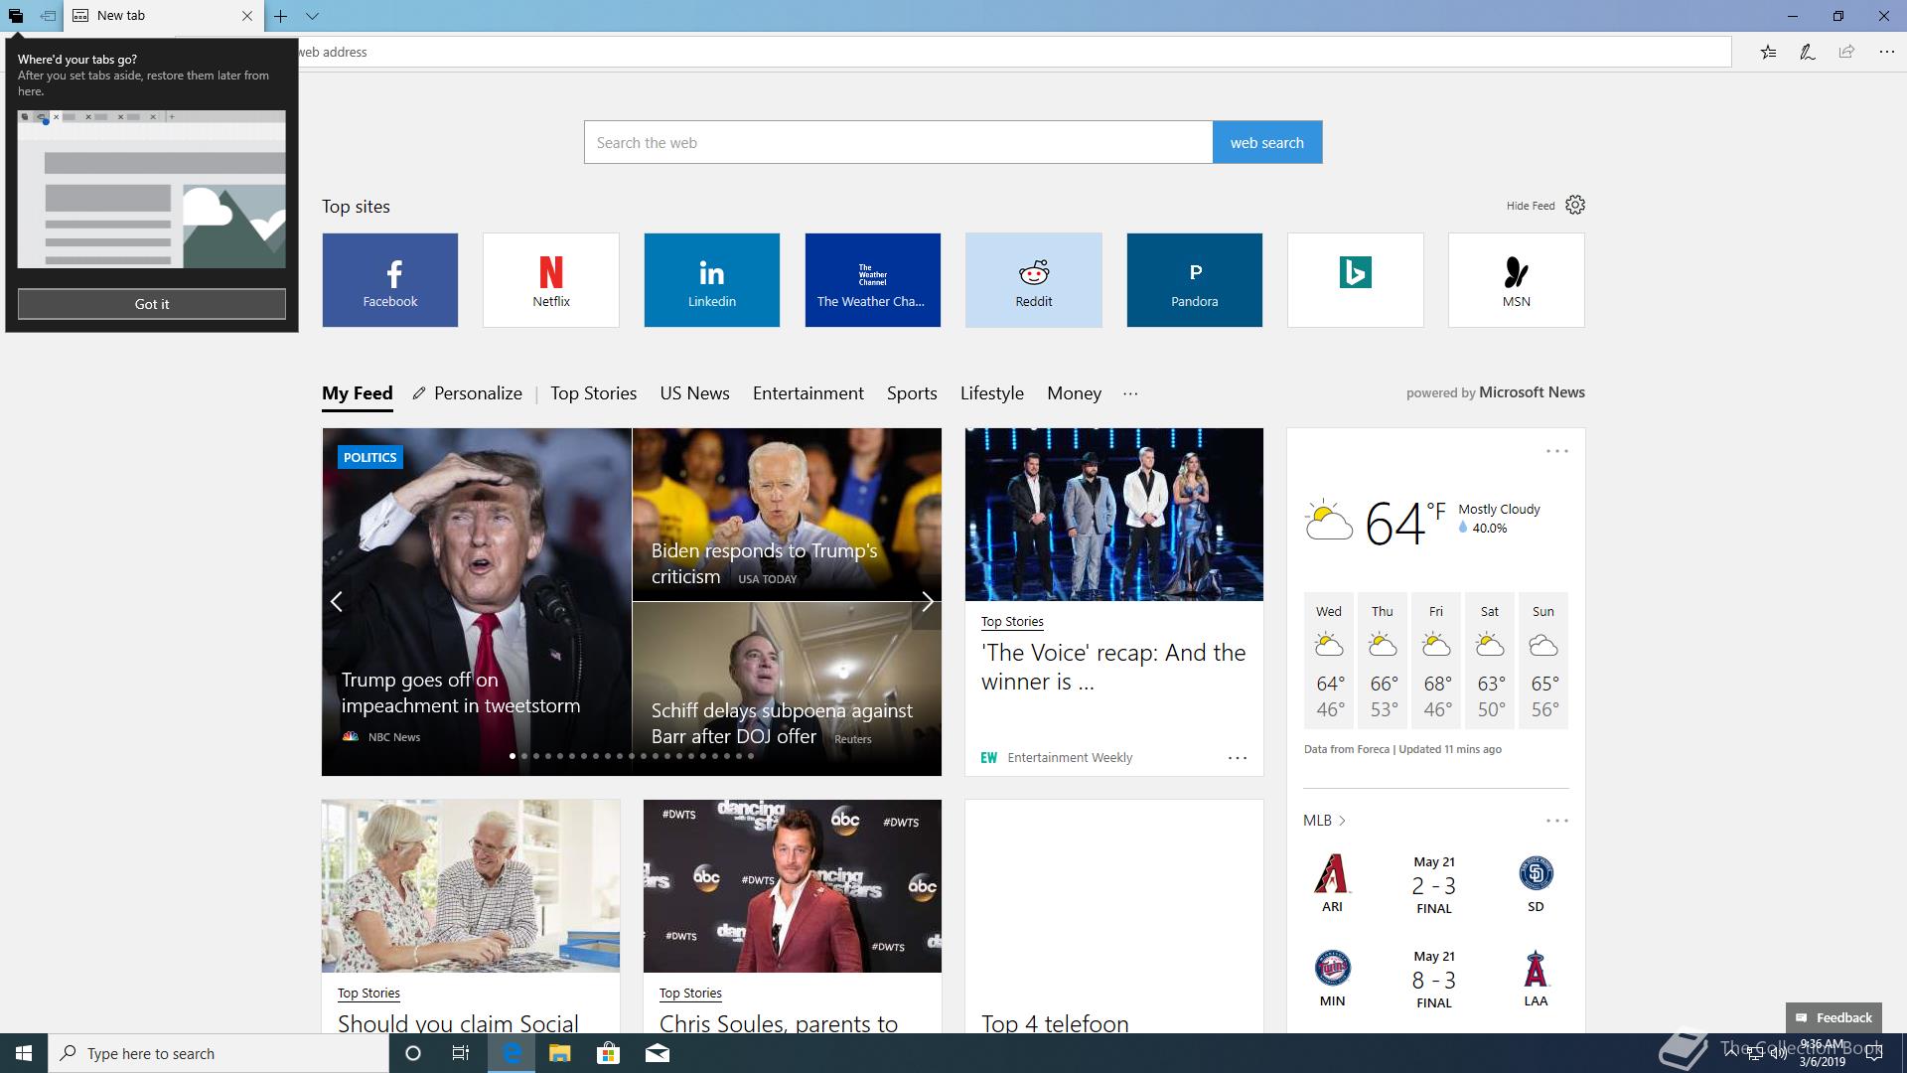Show tabs you've set aside
Viewport: 1907px width, 1073px height.
pos(16,16)
